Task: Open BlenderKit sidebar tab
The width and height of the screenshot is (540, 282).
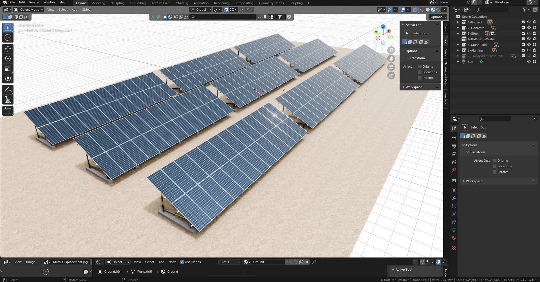Action: click(445, 99)
